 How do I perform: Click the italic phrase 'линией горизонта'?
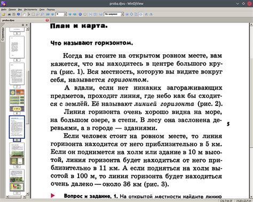tap(164, 104)
